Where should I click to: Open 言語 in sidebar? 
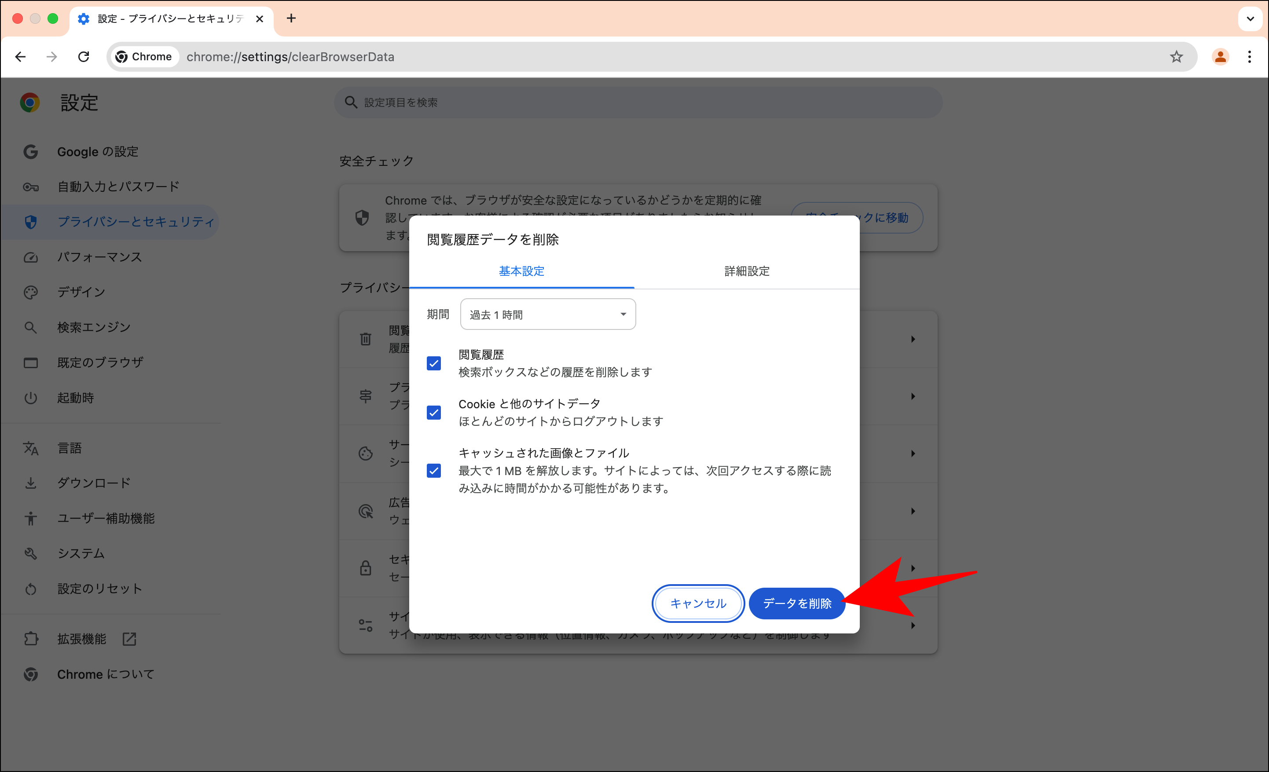[111, 448]
